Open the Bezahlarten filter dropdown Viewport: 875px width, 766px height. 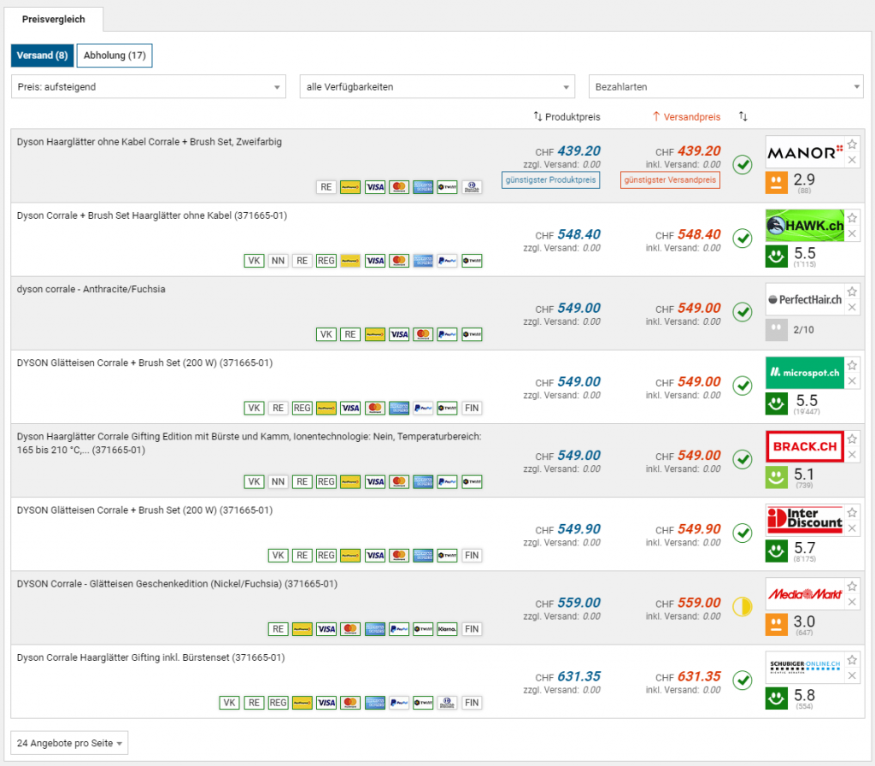tap(725, 86)
